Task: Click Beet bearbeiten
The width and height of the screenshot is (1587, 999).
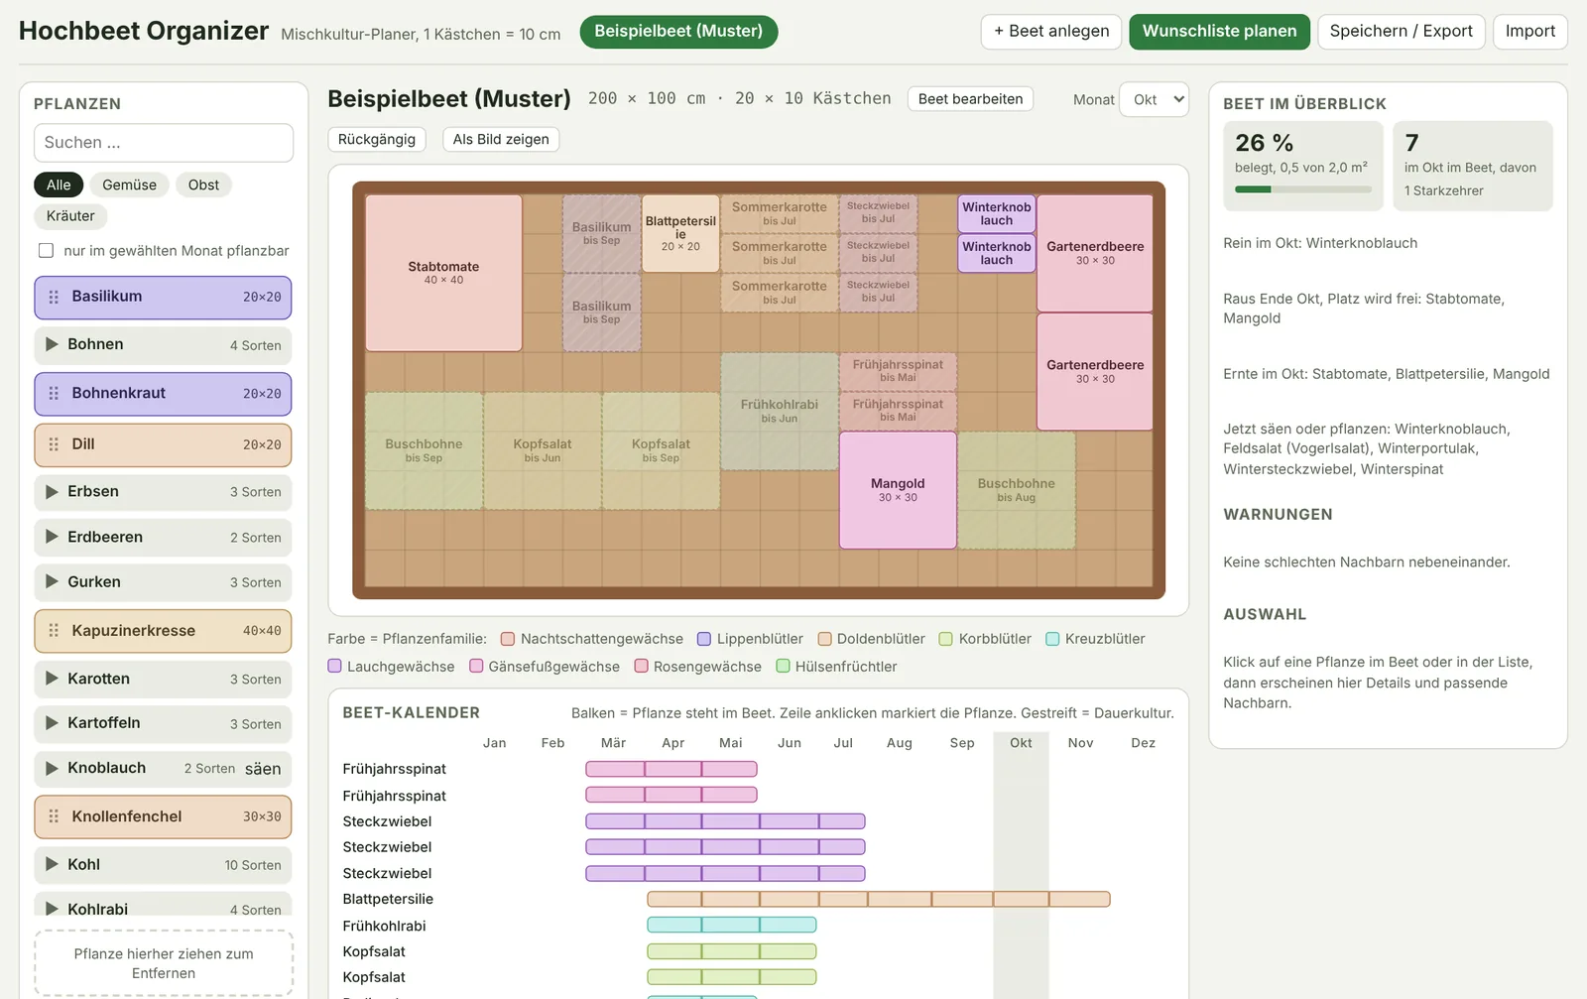Action: coord(970,98)
